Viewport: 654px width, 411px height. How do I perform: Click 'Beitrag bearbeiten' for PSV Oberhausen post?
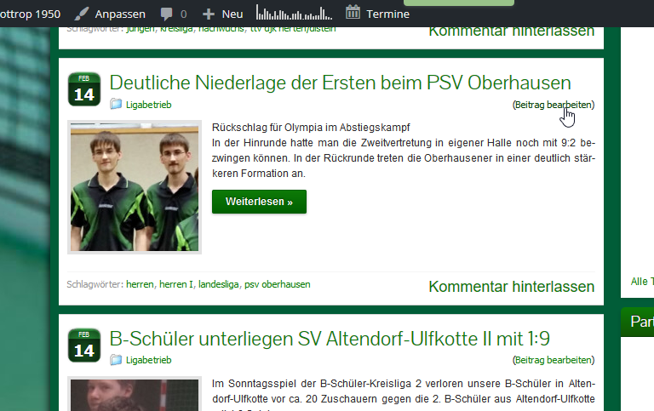[x=554, y=105]
